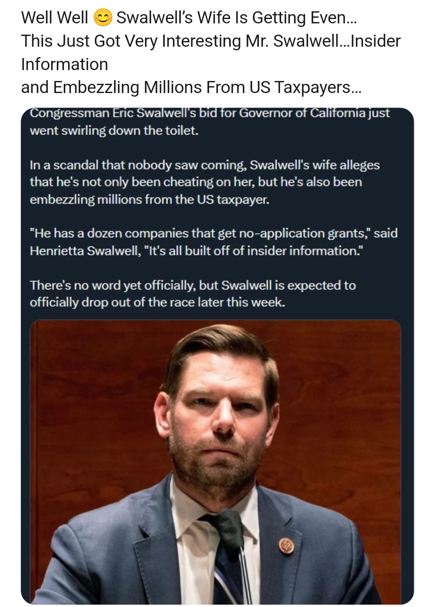Screen dimensions: 435x607
Task: Tap "and Embezzling Millions From US Taxpayers…" line
Action: 191,87
